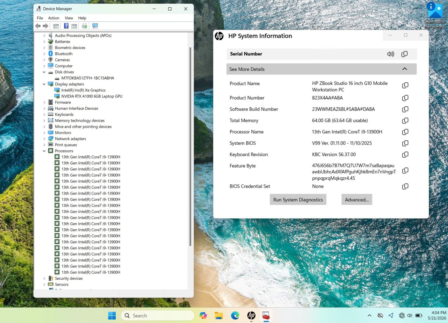Toggle the Show/Hide Console Tree toolbar icon
The height and width of the screenshot is (323, 448).
(x=56, y=26)
